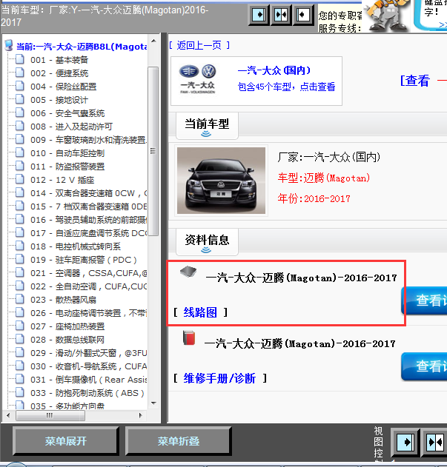The image size is (447, 467).
Task: Open tree item 010 - 自动车距控制
Action: coord(67,153)
